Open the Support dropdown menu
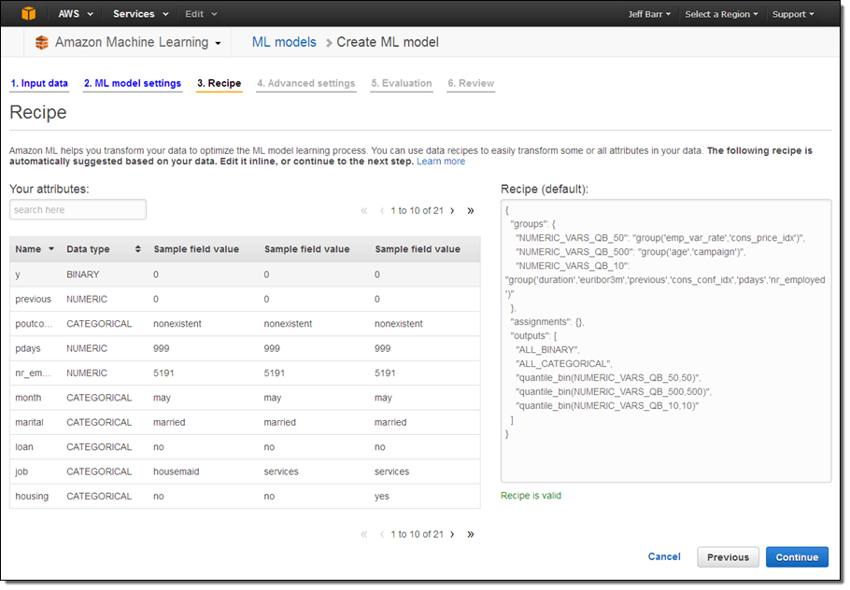The image size is (850, 590). 792,14
